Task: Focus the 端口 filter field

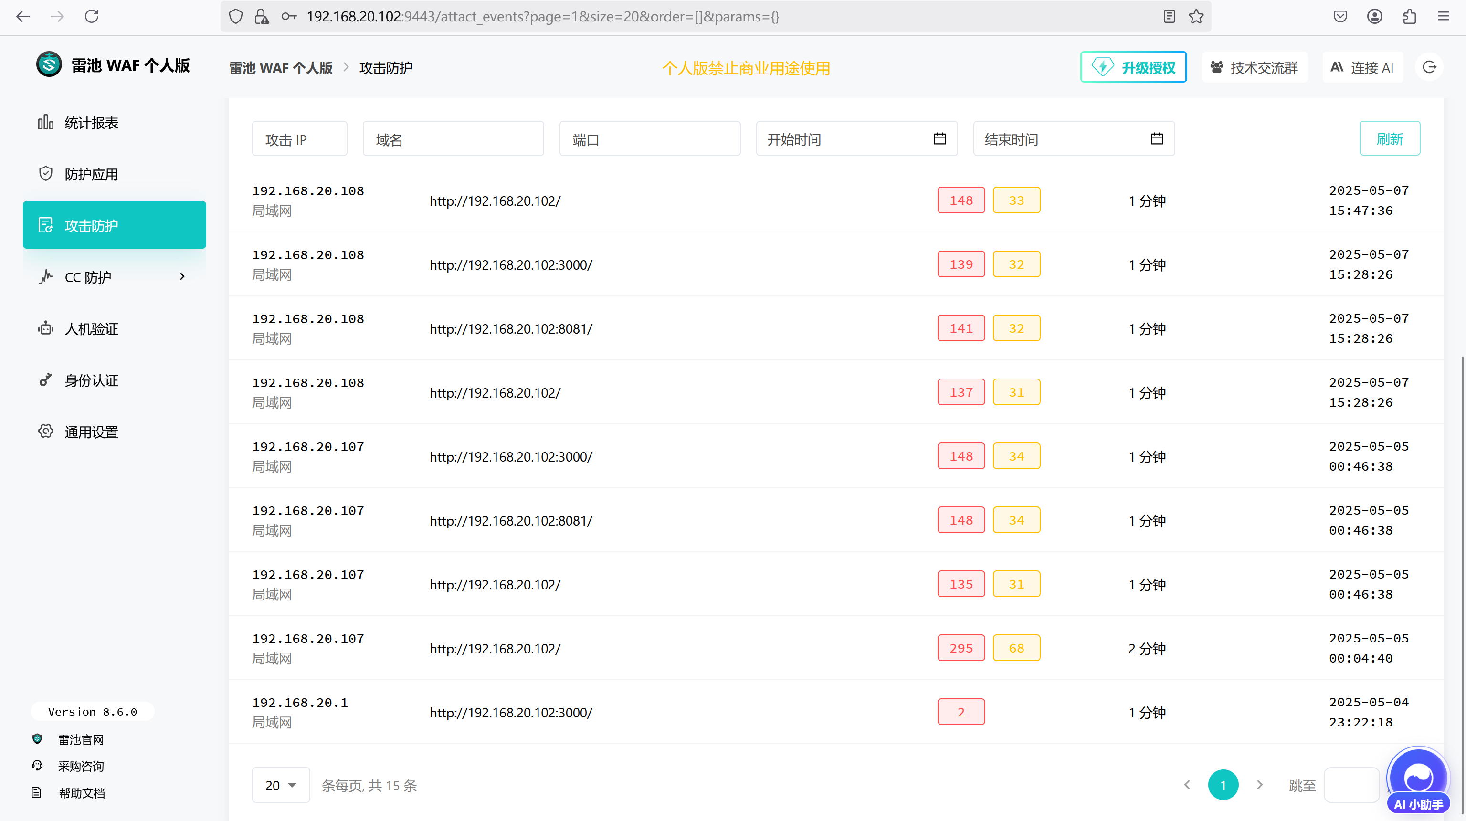Action: tap(650, 138)
